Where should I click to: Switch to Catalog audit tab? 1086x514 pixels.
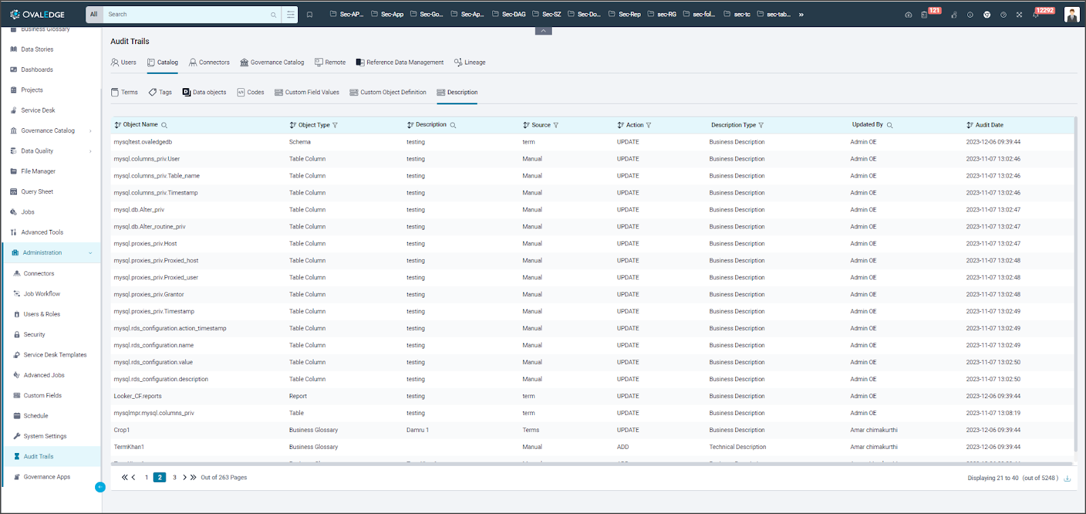(x=163, y=62)
